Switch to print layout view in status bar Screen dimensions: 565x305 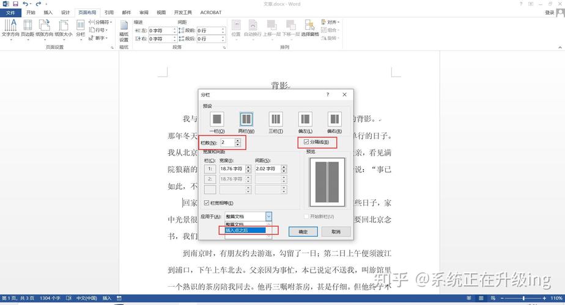[x=481, y=298]
